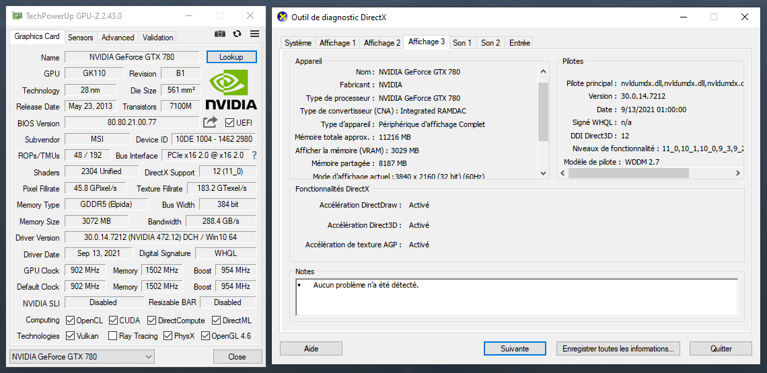The height and width of the screenshot is (373, 767).
Task: Switch to the Advanced tab
Action: (118, 37)
